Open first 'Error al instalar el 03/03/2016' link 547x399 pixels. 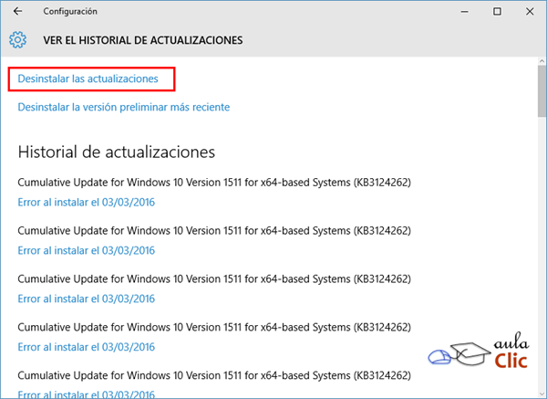pyautogui.click(x=86, y=202)
